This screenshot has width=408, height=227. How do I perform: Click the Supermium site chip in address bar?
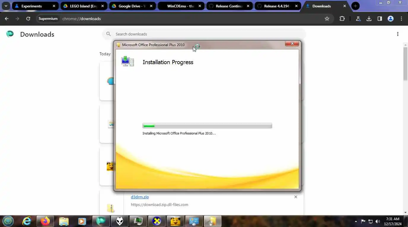click(x=48, y=19)
